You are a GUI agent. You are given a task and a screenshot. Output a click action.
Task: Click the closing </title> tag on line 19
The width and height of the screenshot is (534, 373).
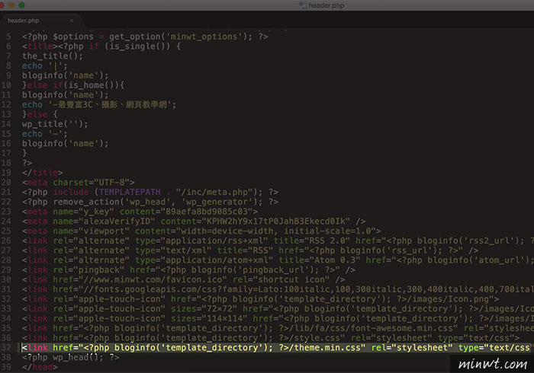[x=43, y=173]
